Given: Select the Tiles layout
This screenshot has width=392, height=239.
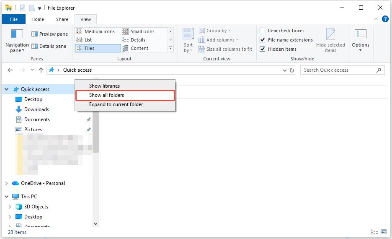Looking at the screenshot, I should pyautogui.click(x=98, y=48).
